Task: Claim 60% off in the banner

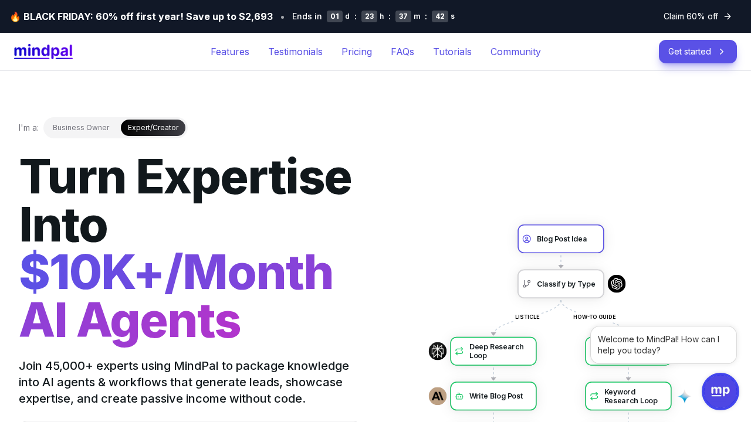Action: 697,16
